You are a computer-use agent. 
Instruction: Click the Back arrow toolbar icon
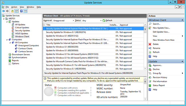click(x=3, y=11)
